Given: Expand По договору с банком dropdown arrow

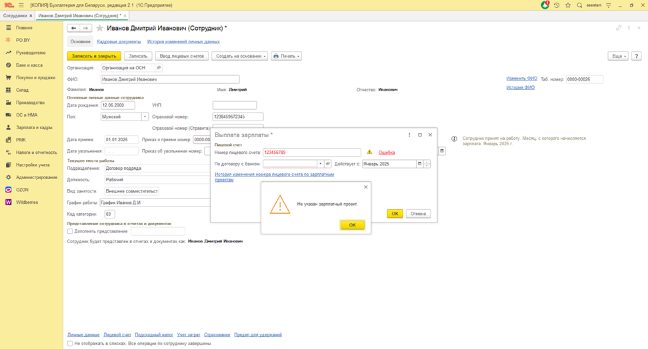Looking at the screenshot, I should (x=320, y=164).
